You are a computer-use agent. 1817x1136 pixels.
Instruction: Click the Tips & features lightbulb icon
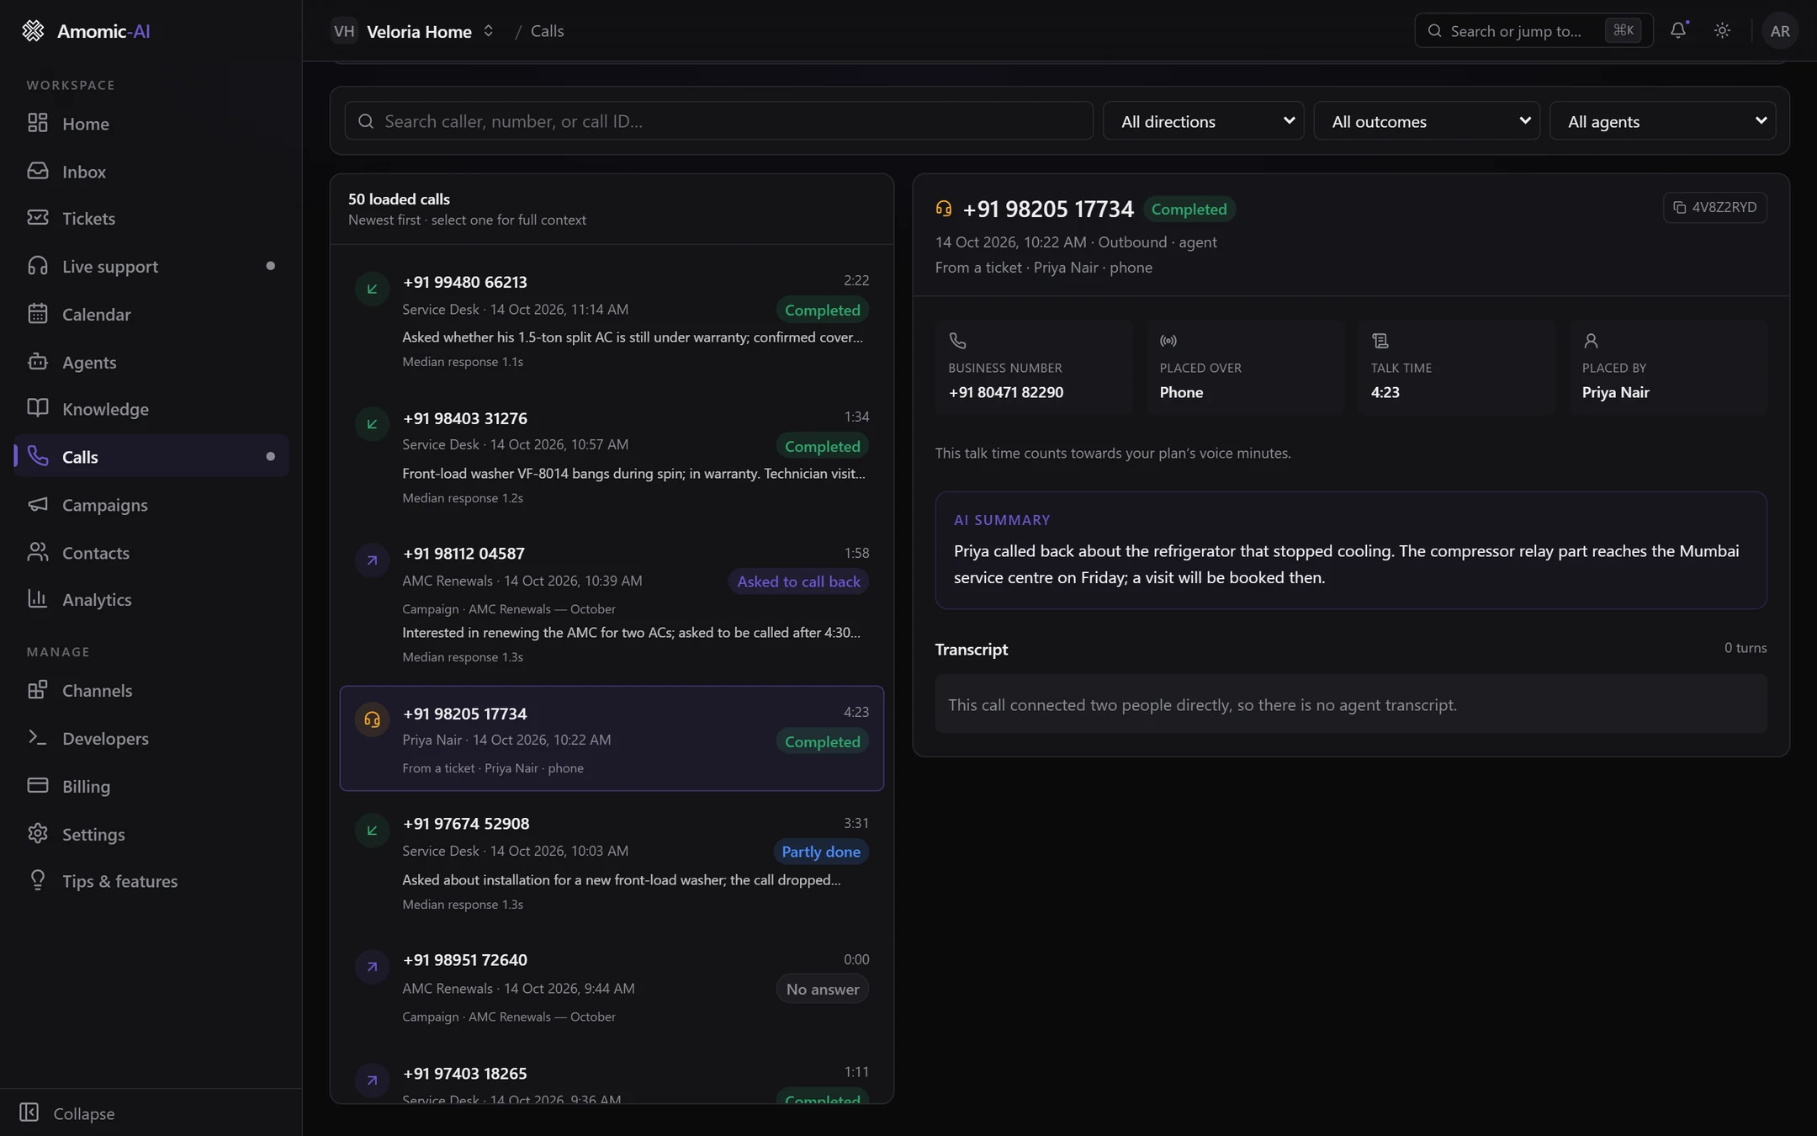pos(37,880)
